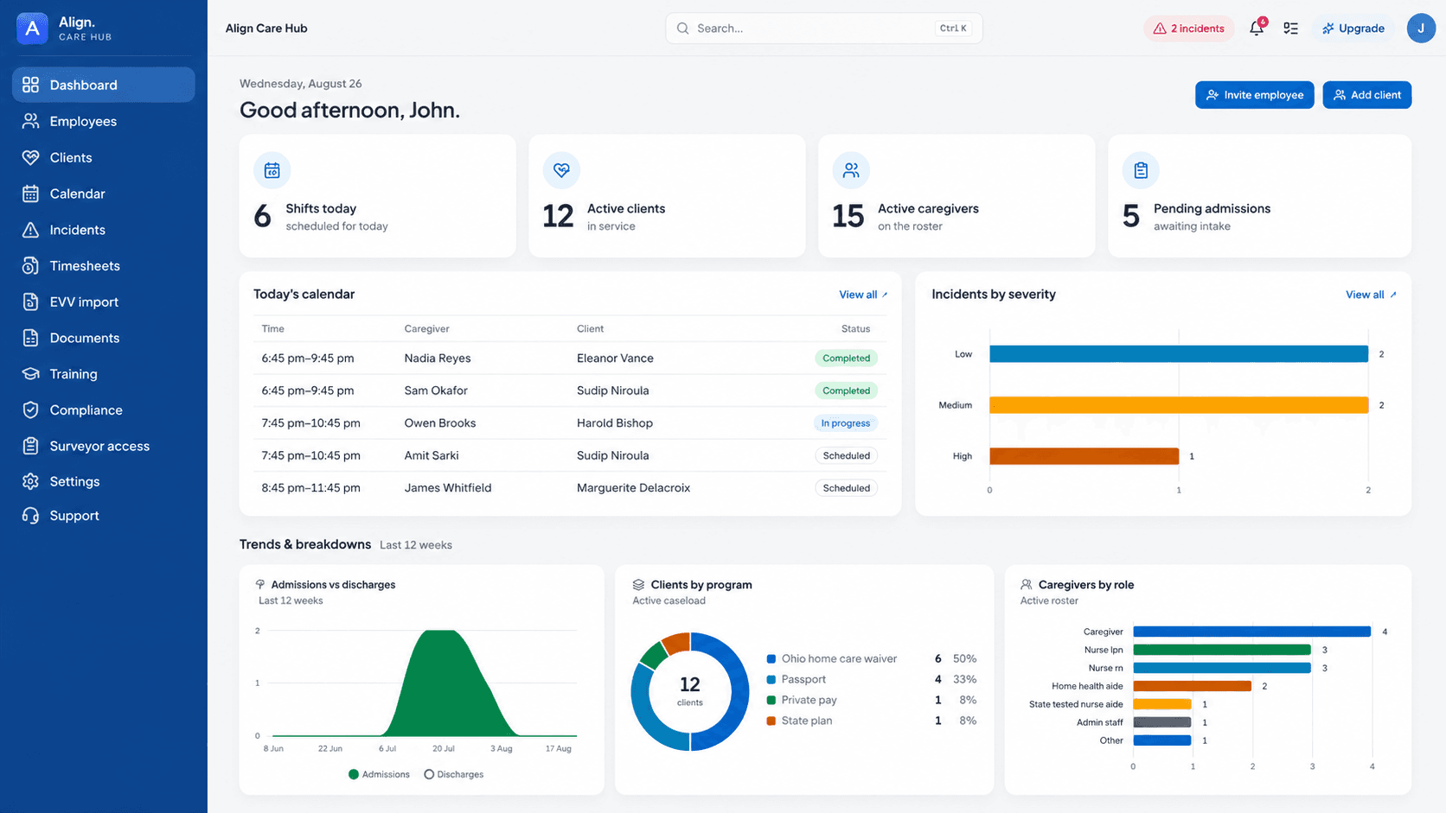Click the Employees people icon in sidebar

[30, 121]
